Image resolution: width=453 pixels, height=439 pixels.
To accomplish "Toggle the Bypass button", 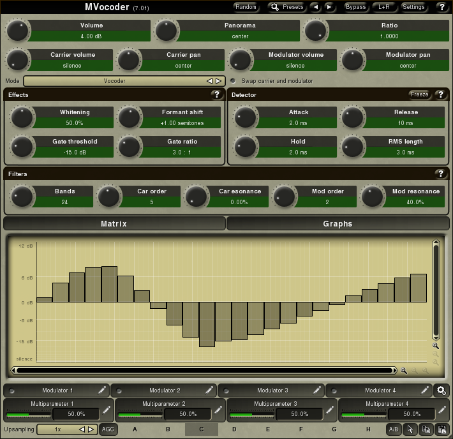I will point(355,7).
